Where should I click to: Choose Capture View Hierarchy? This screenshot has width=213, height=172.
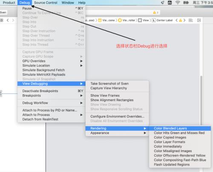click(117, 88)
